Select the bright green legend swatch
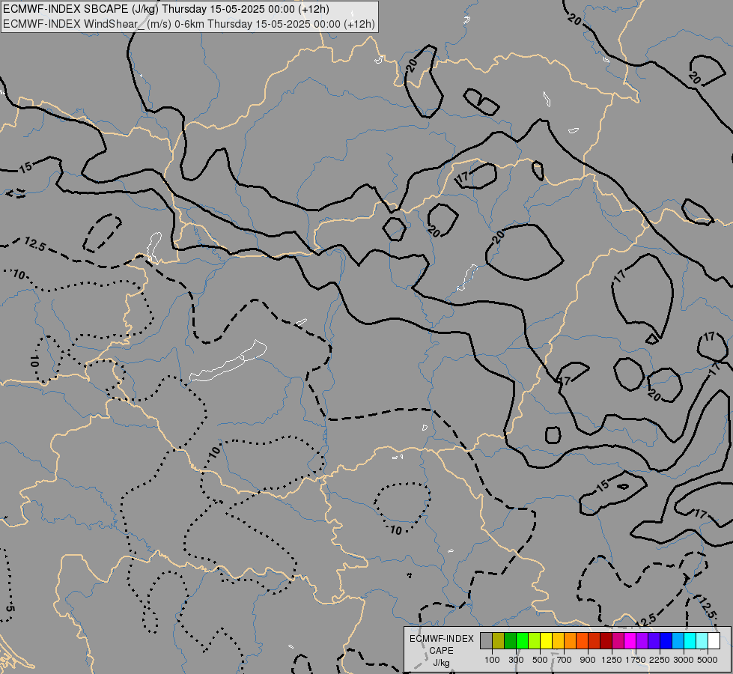This screenshot has width=733, height=674. (x=522, y=641)
